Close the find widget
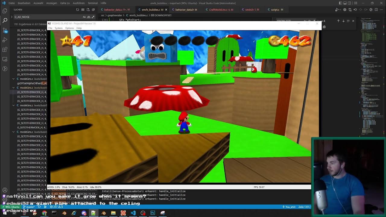 (353, 21)
